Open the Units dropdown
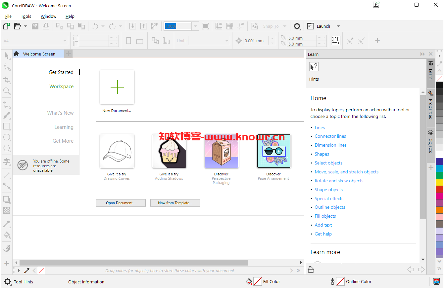444x289 pixels. (227, 41)
